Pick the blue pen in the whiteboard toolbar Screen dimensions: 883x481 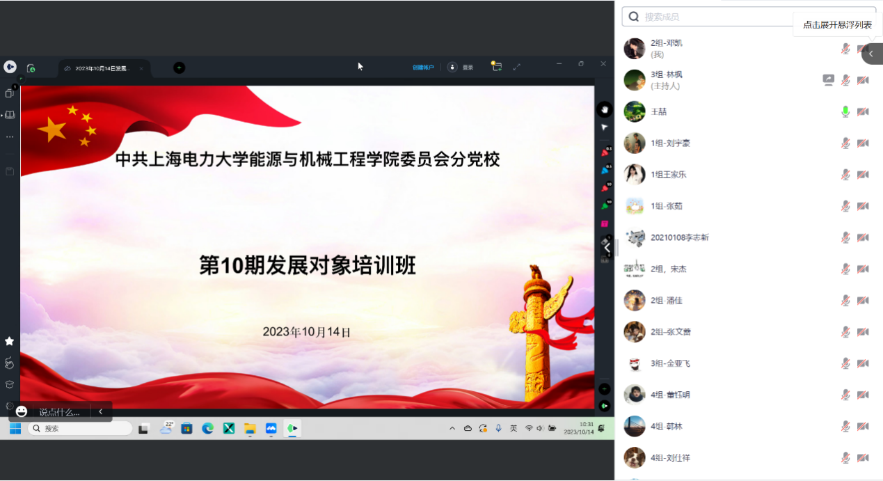coord(604,171)
